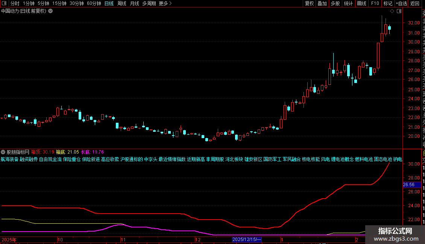Click the 2025/12/15 date marker on time axis
425x244 pixels.
[247, 239]
